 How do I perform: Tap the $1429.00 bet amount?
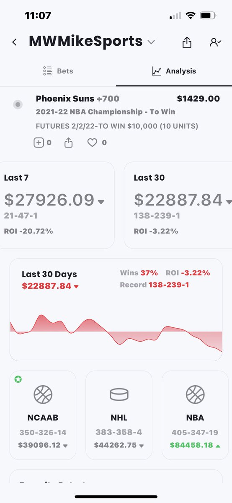tap(198, 99)
